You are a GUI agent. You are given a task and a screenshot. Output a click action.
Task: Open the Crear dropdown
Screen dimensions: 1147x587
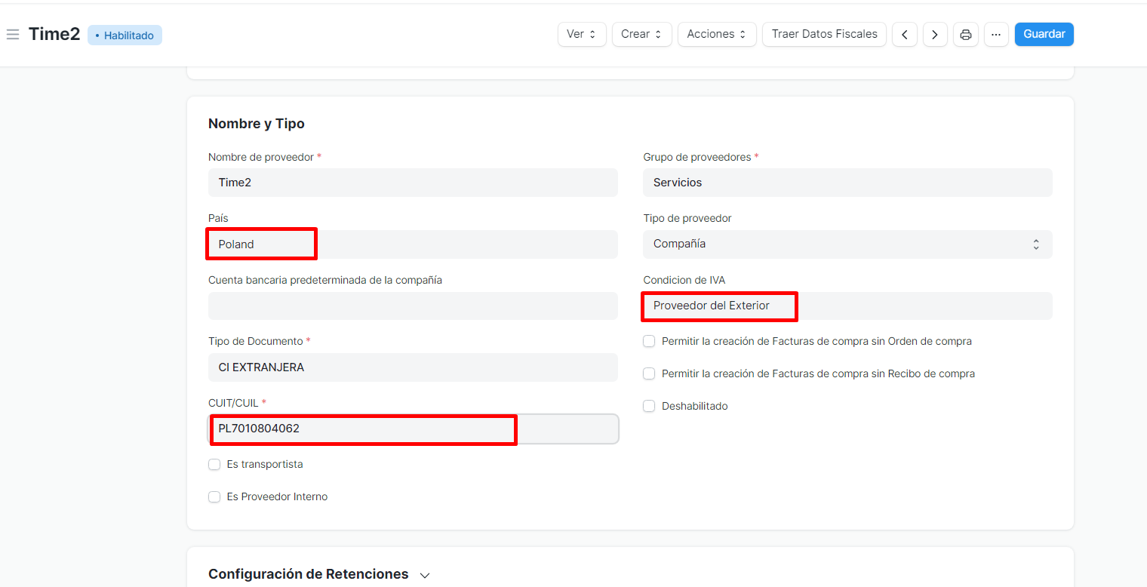click(641, 34)
